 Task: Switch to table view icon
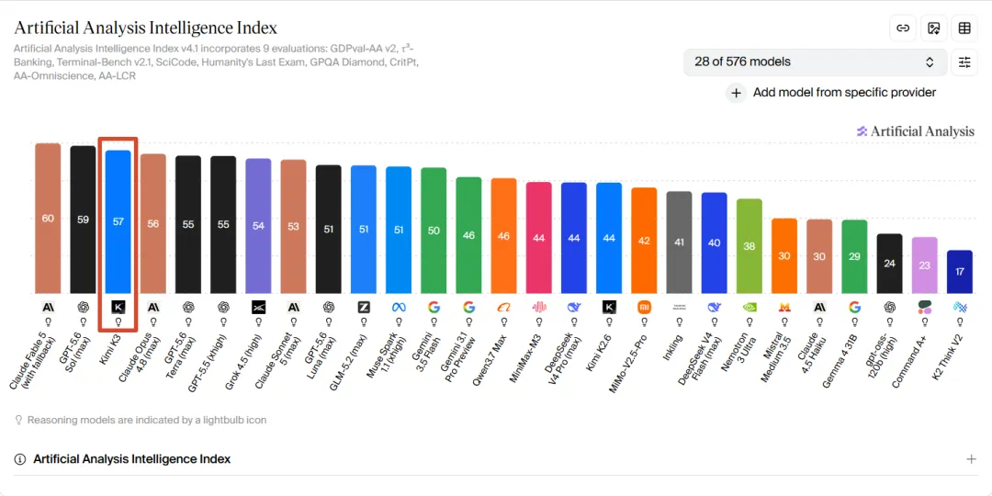(964, 28)
